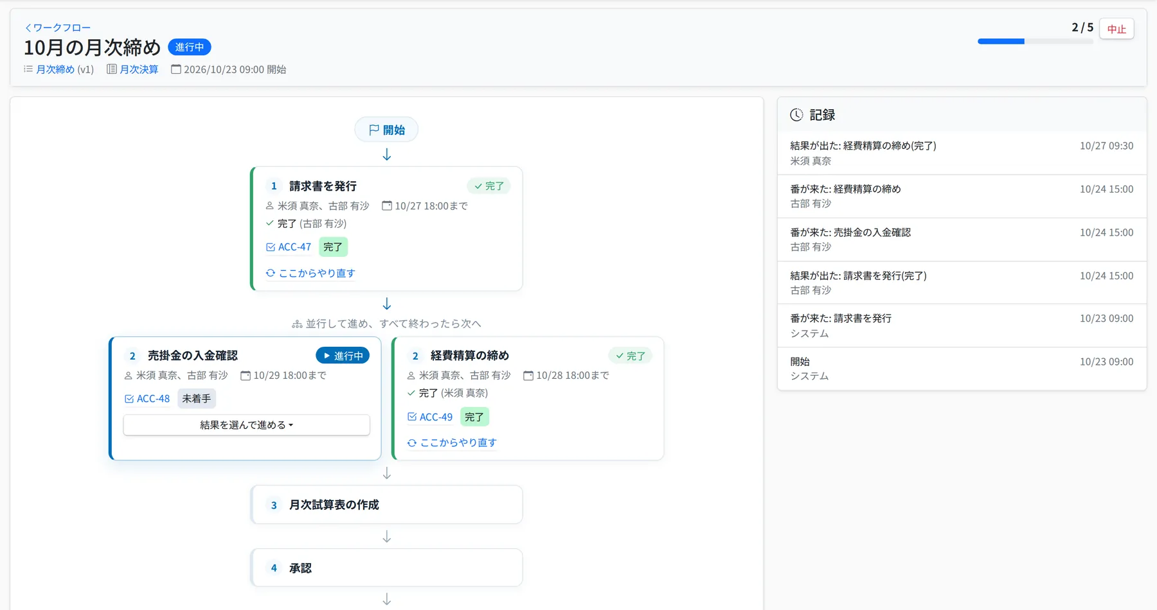1157x610 pixels.
Task: Click the 未着手 status tag
Action: coord(197,399)
